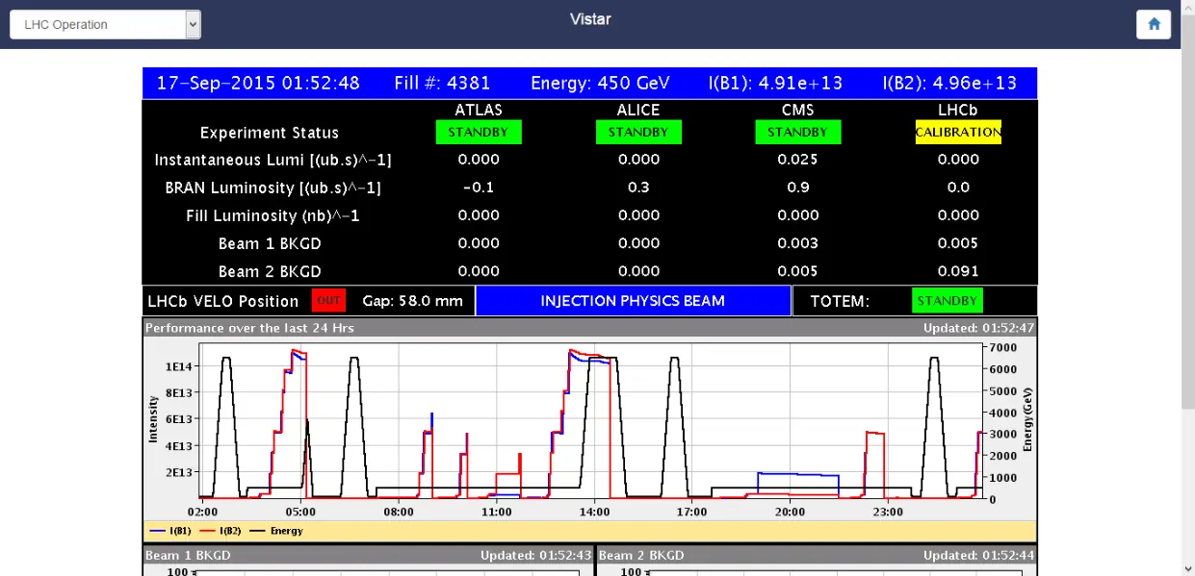Screen dimensions: 1195x576
Task: Click INJECTION PHYSICS BEAM blue banner
Action: click(x=633, y=301)
